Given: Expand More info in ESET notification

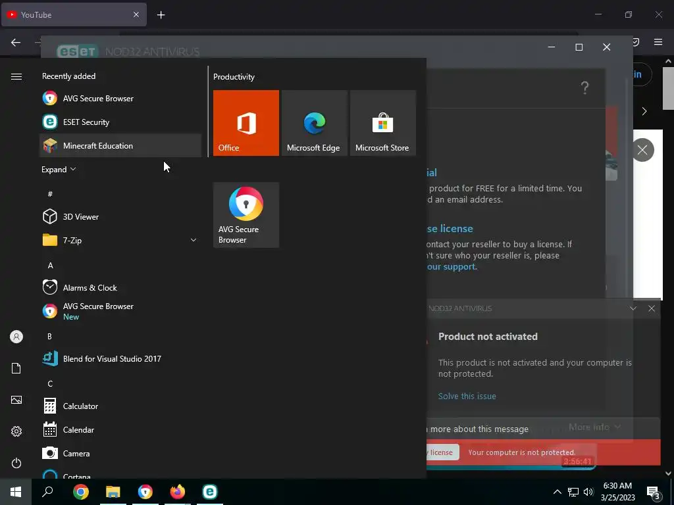Looking at the screenshot, I should click(594, 427).
